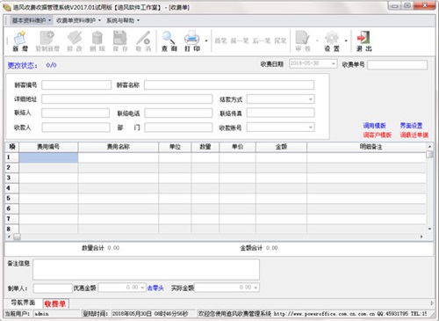Open the 基本资料维护 menu

click(x=32, y=20)
